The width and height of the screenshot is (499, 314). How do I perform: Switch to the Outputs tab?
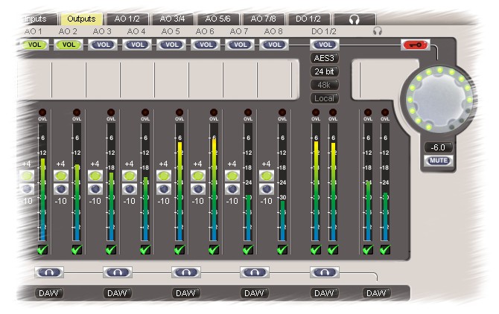81,19
